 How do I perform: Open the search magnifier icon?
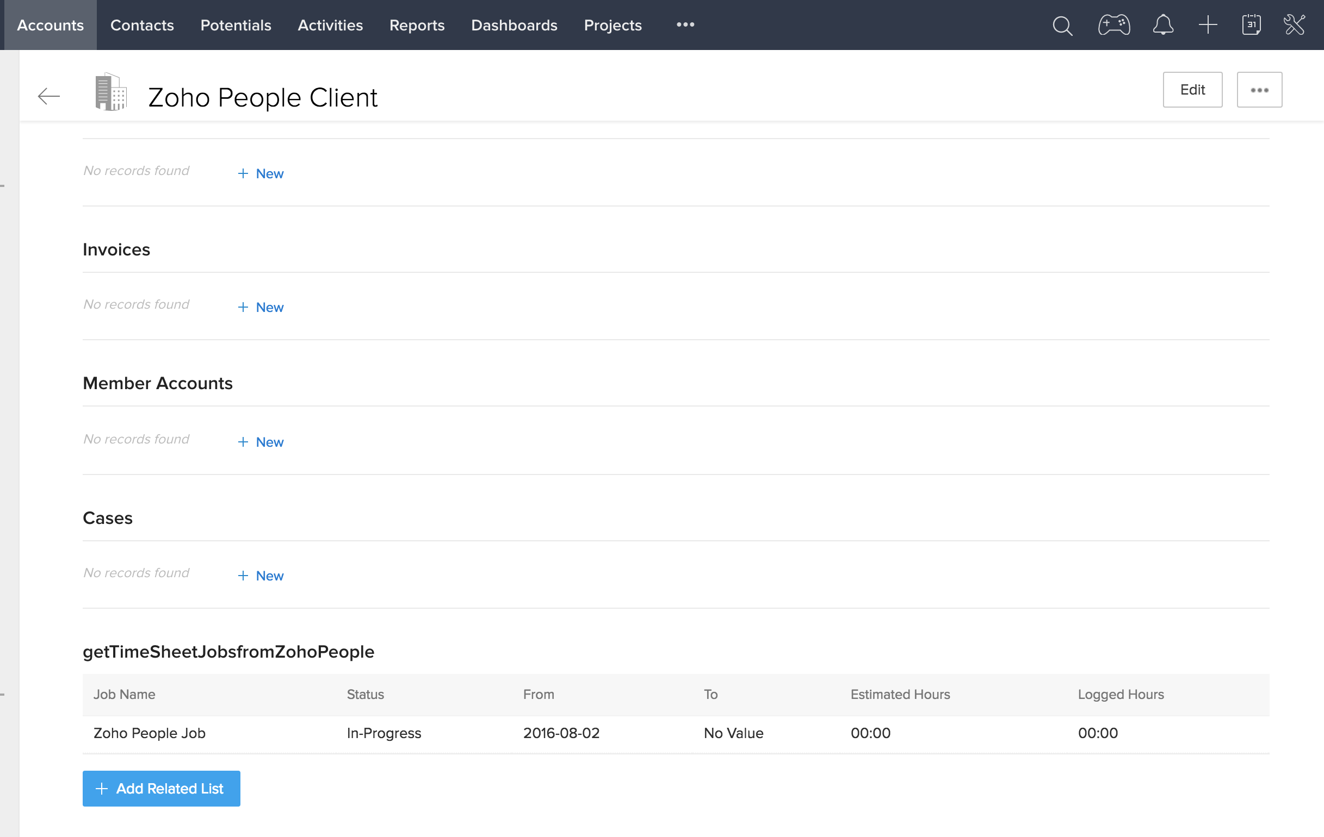point(1062,25)
